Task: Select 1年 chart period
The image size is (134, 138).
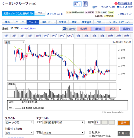Action: [78, 36]
